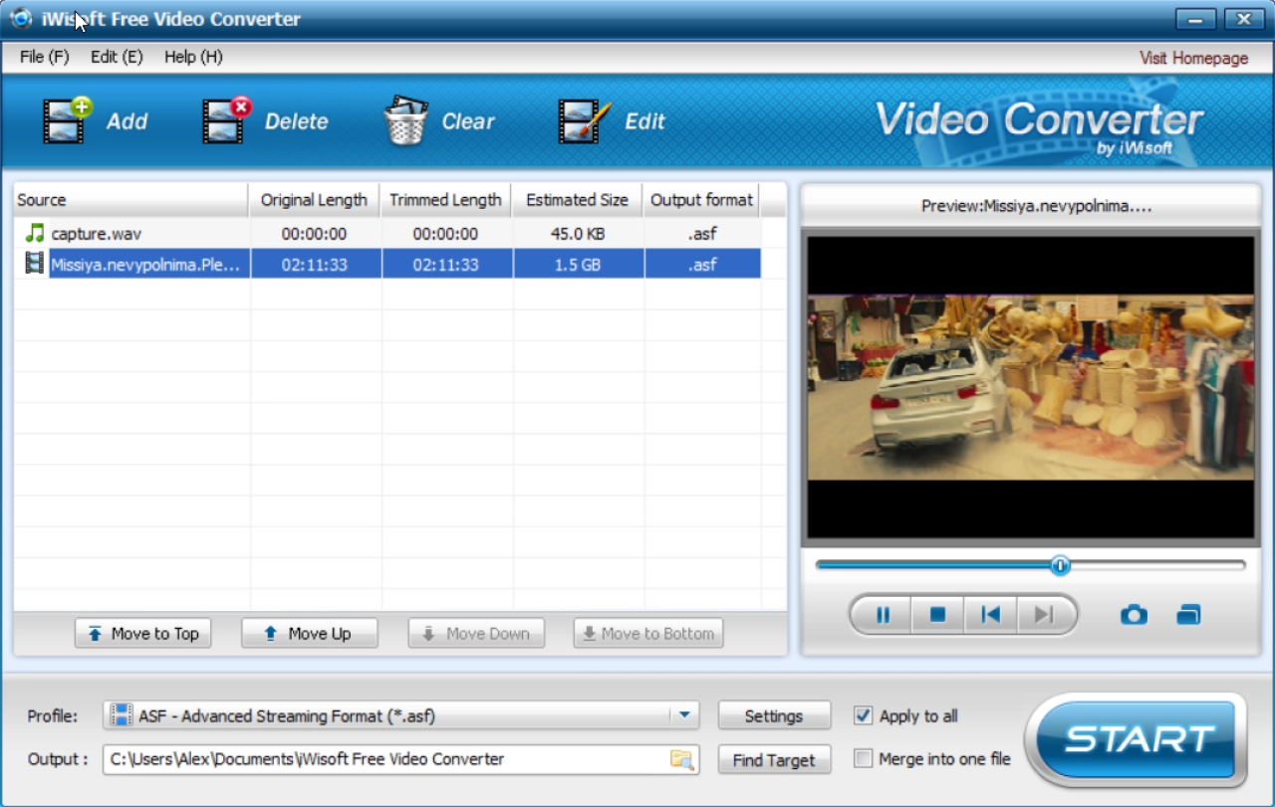Viewport: 1275px width, 807px height.
Task: Jump to previous frame in preview
Action: (990, 615)
